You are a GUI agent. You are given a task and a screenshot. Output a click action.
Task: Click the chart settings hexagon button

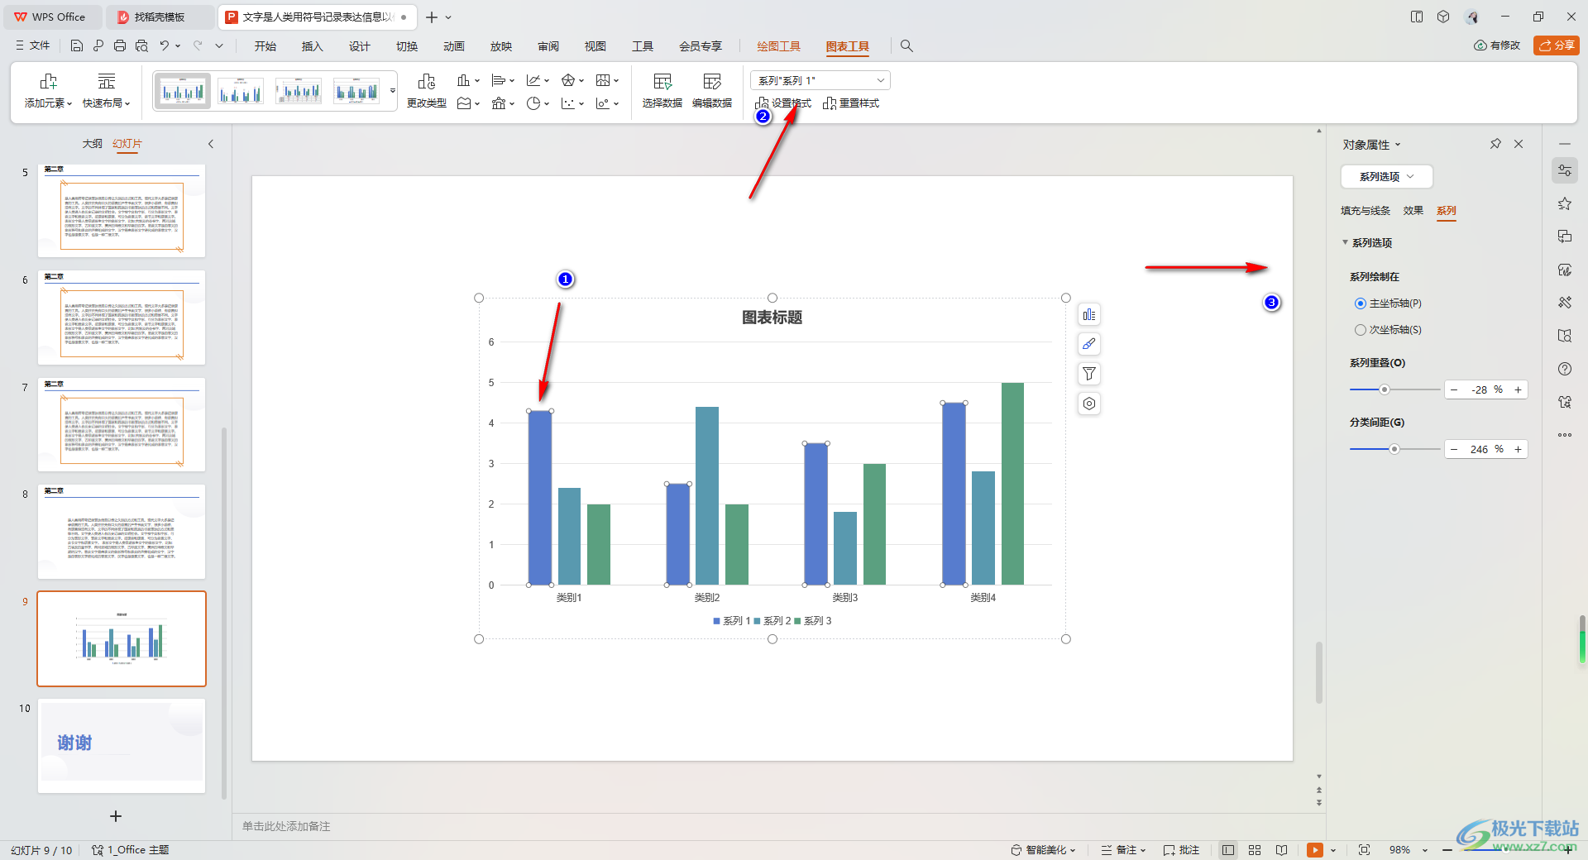1089,404
